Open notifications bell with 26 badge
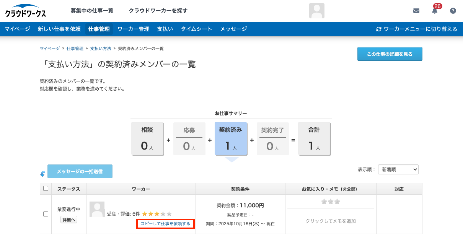 click(x=435, y=11)
